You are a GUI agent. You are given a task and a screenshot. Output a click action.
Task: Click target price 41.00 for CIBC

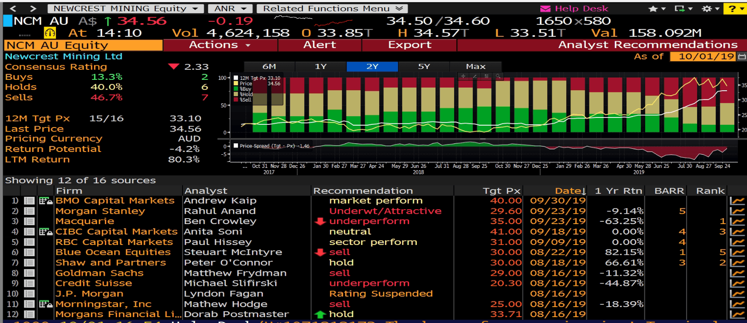point(506,232)
